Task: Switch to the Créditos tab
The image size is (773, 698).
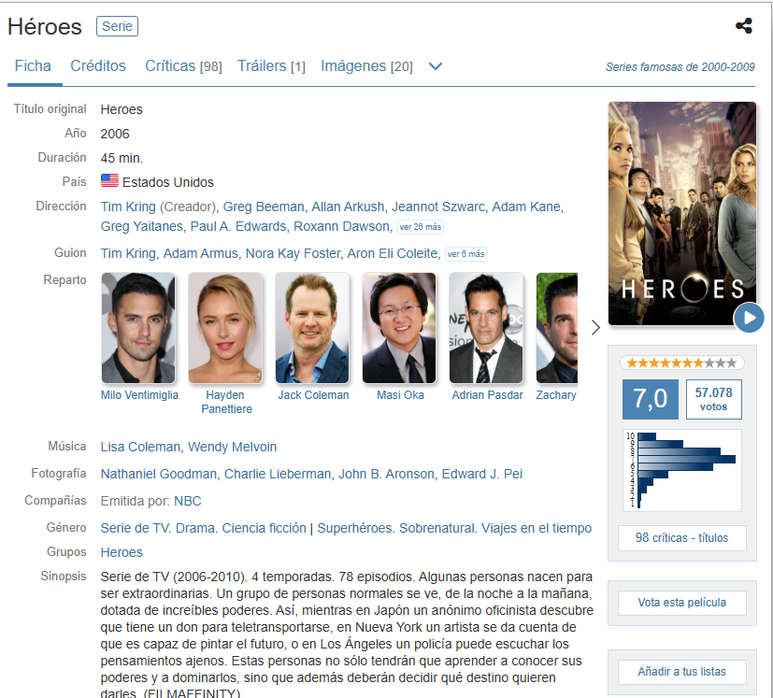Action: pos(98,66)
